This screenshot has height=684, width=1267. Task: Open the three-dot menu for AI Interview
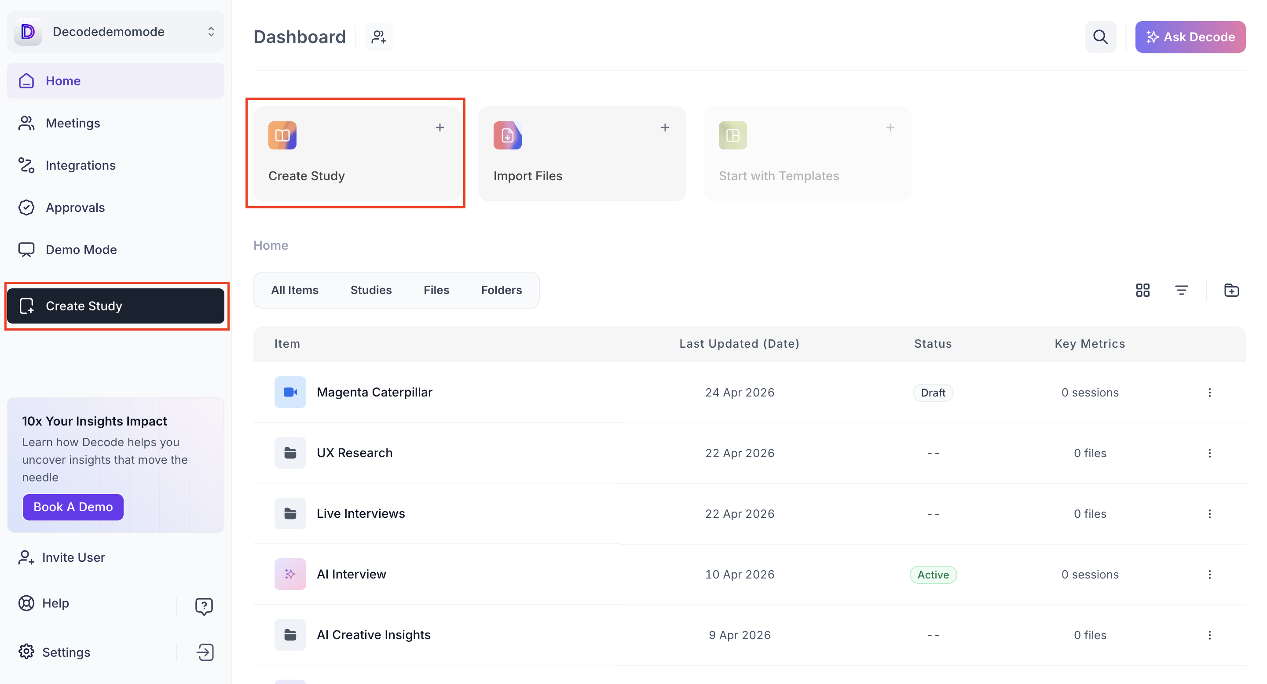coord(1209,575)
